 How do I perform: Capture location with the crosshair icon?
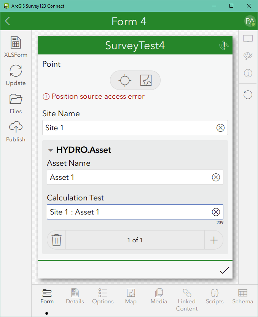(x=124, y=80)
